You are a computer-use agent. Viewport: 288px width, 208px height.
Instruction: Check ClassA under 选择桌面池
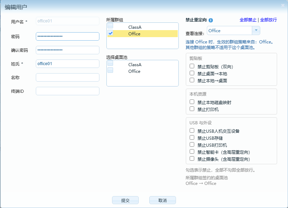pyautogui.click(x=110, y=63)
